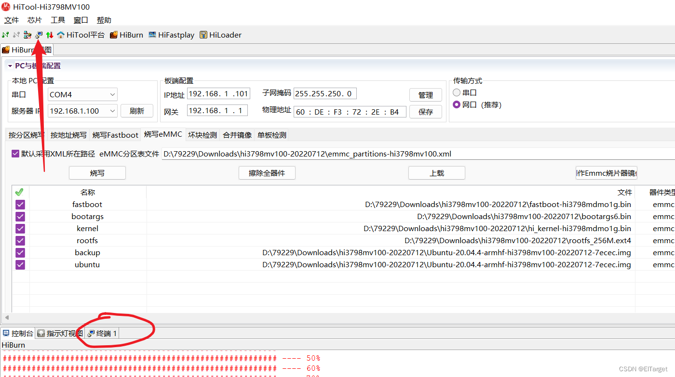Click the IP地址 field
Image resolution: width=675 pixels, height=377 pixels.
(218, 93)
